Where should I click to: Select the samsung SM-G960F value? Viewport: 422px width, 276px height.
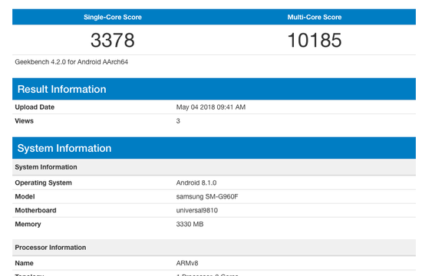[x=207, y=196]
